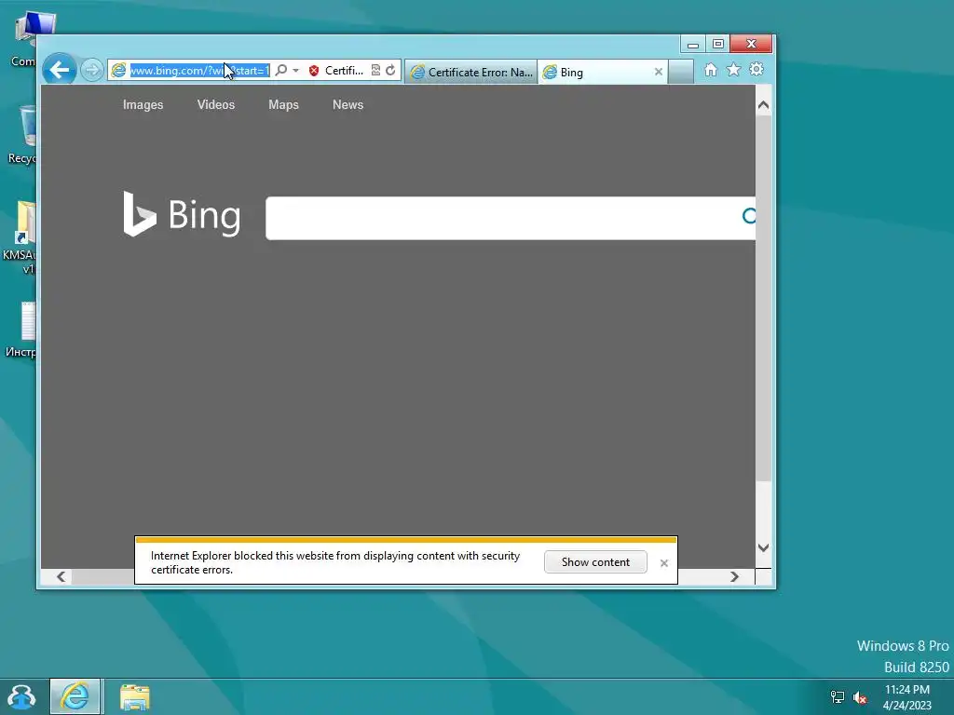Open Bing Images link
Image resolution: width=954 pixels, height=715 pixels.
[x=143, y=104]
